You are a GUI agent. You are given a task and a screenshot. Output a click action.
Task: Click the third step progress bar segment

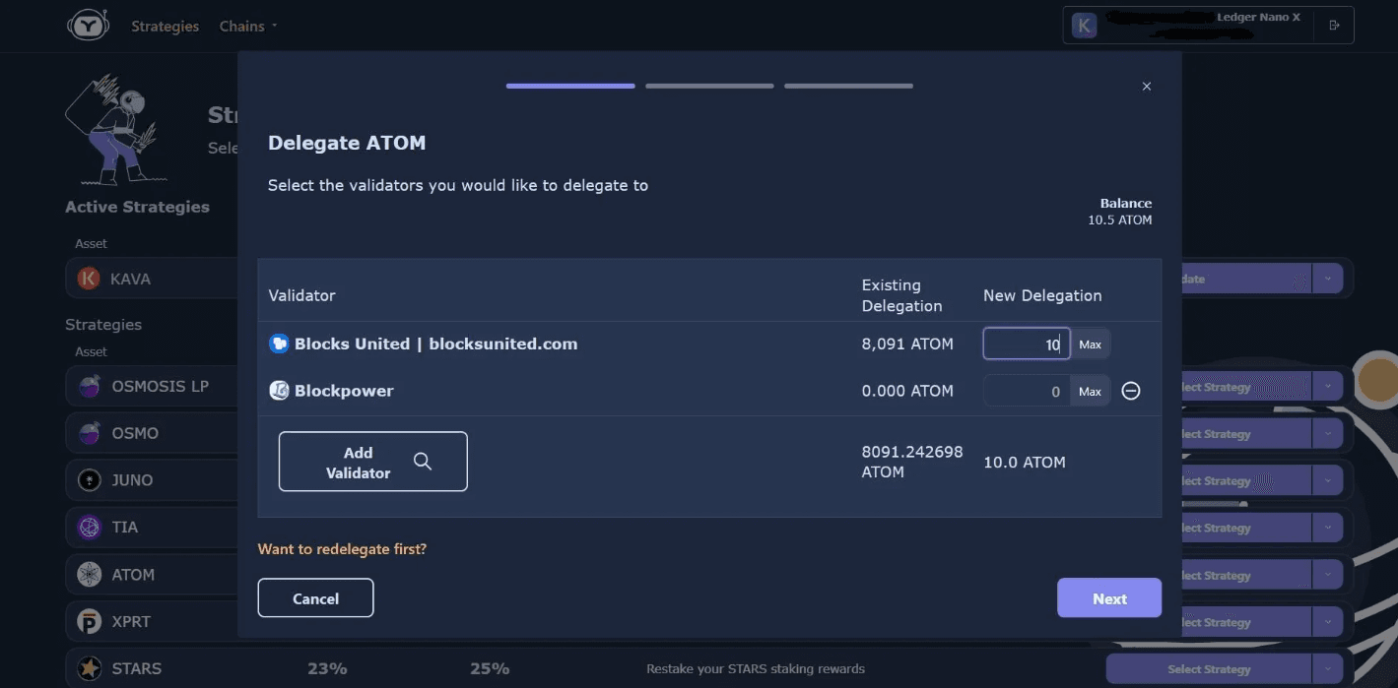pyautogui.click(x=848, y=87)
